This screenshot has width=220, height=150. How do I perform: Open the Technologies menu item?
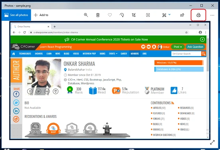pos(25,54)
